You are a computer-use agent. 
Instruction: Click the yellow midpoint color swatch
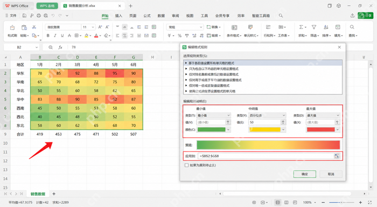(x=265, y=130)
